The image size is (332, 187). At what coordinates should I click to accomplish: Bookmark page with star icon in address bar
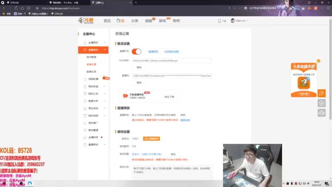pos(37,8)
